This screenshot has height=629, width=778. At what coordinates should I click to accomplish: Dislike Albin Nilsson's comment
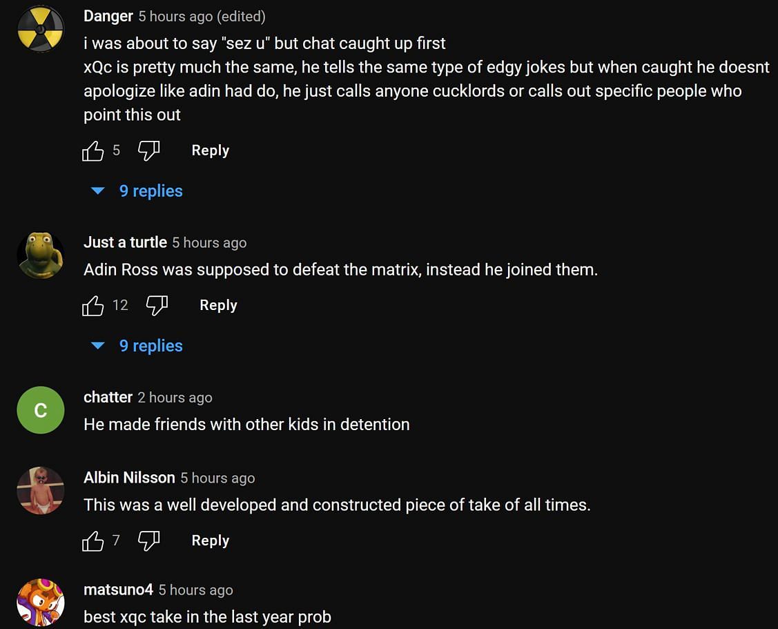149,541
